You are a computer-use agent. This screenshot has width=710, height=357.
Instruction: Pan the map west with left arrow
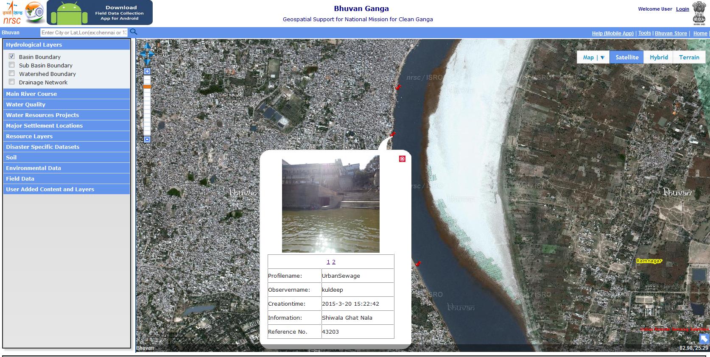point(142,54)
